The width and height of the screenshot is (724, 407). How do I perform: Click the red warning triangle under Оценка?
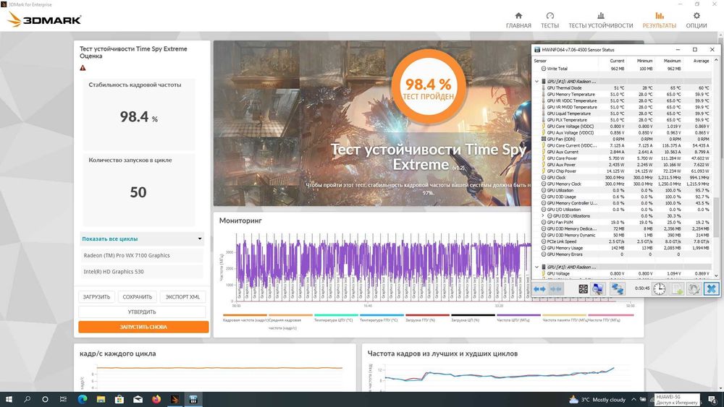[x=83, y=68]
